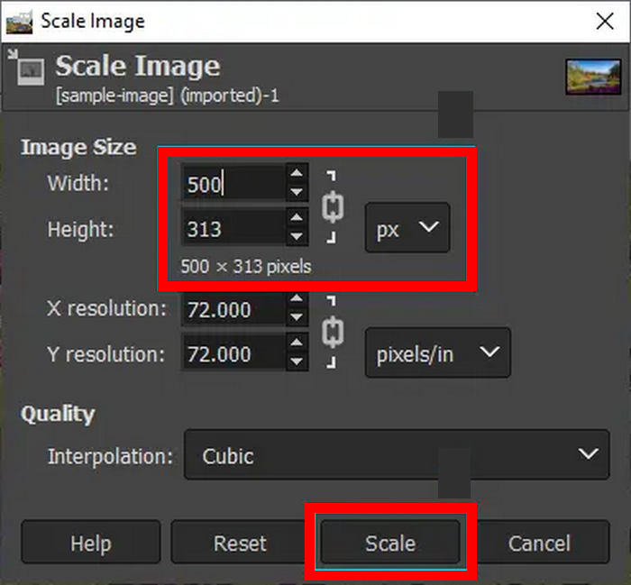Open the px size unit dropdown
This screenshot has height=585, width=631.
tap(407, 229)
